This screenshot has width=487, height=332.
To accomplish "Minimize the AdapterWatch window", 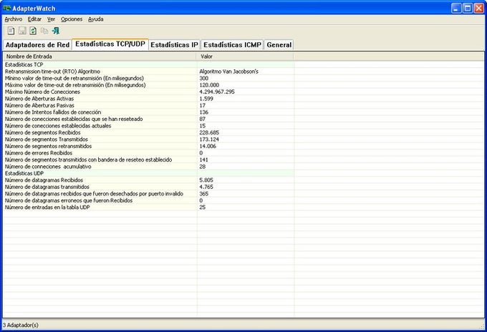I will [x=456, y=8].
